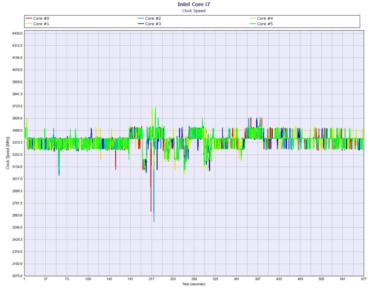Click the 3723.5 y-axis value

tap(17, 106)
